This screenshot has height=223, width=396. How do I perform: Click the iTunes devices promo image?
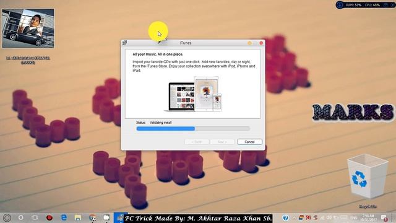pyautogui.click(x=193, y=94)
